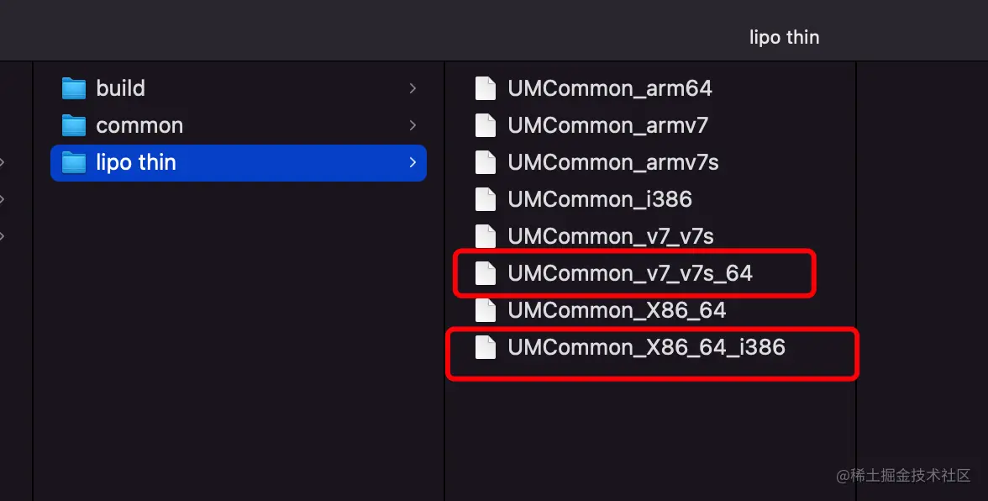Click the lipo thin window title
This screenshot has height=501, width=988.
[x=784, y=37]
